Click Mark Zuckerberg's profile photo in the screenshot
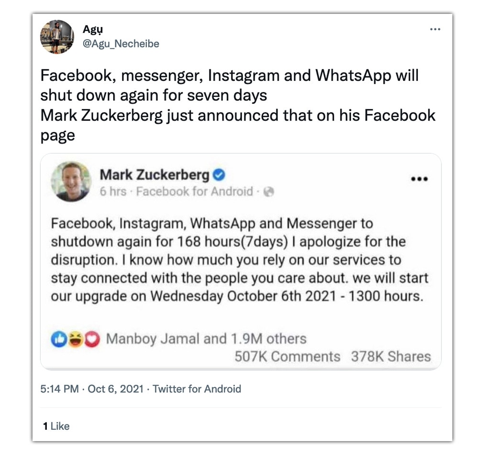The width and height of the screenshot is (482, 455). 71,181
